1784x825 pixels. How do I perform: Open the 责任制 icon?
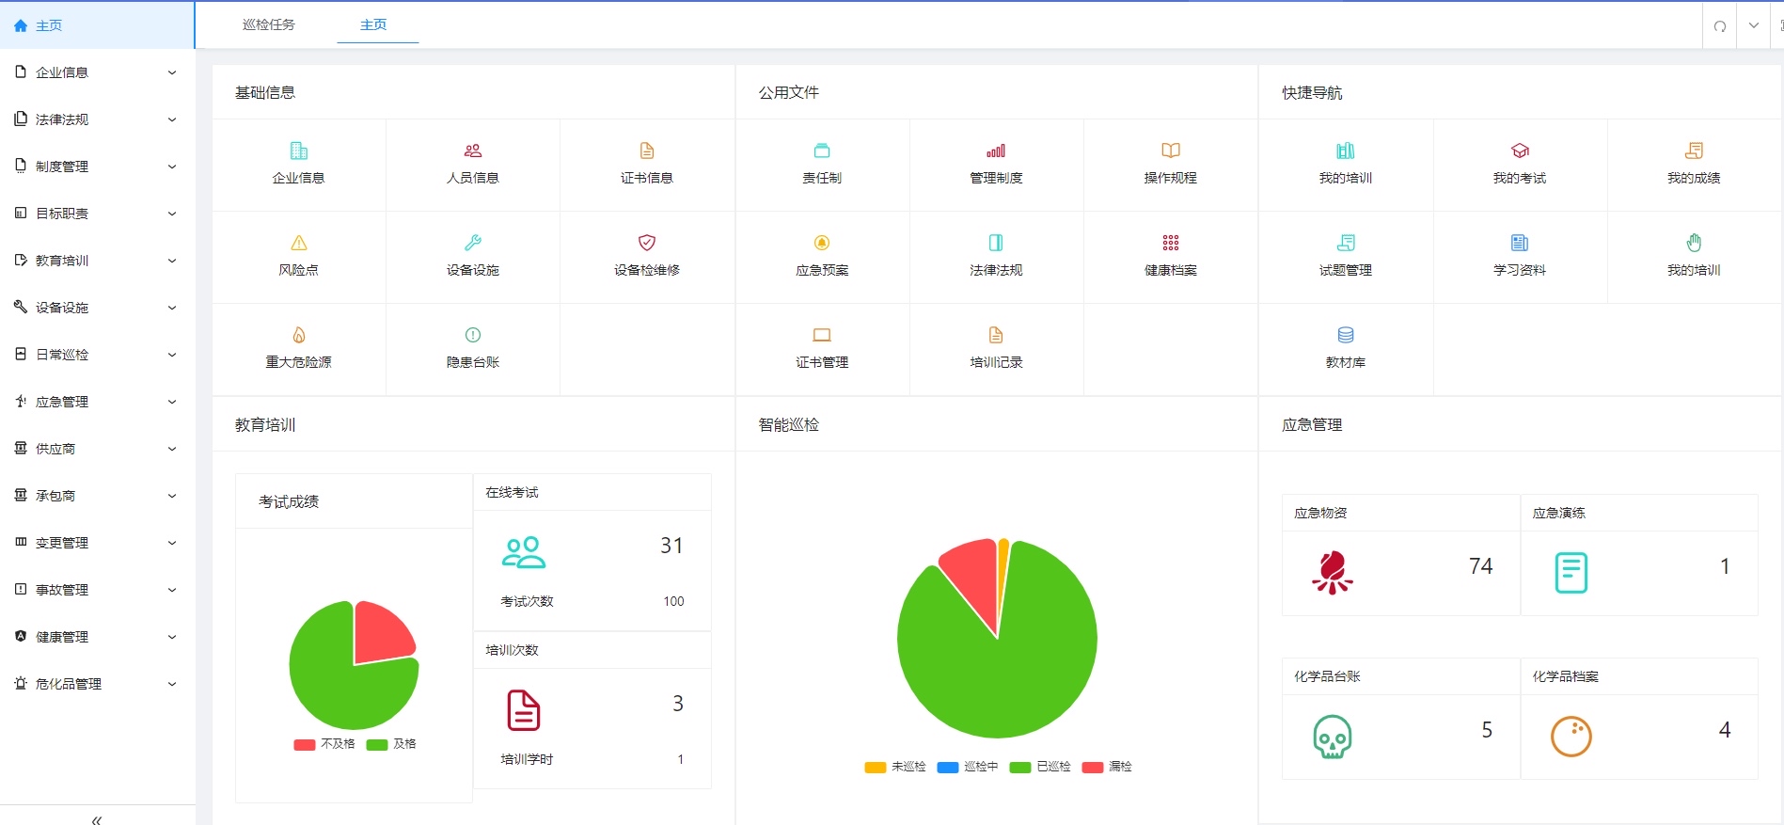coord(822,151)
